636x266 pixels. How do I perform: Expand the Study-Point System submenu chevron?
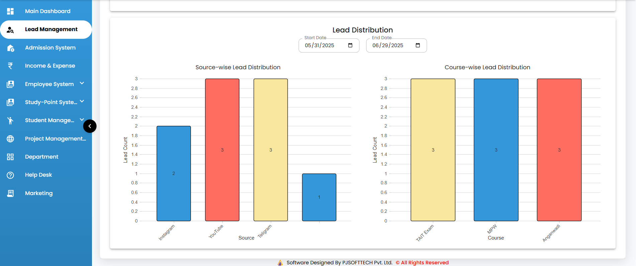[82, 101]
